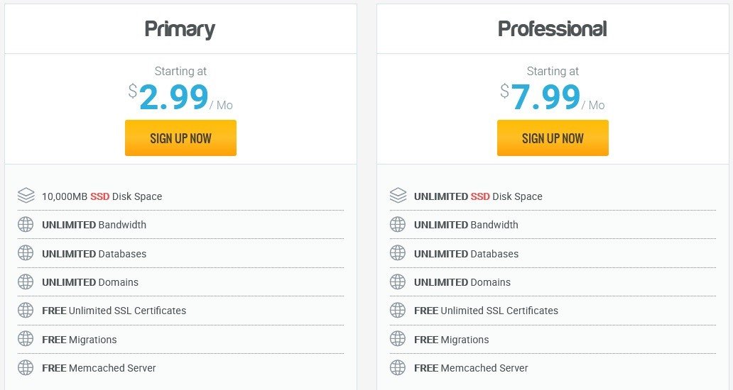
Task: Click globe icon beside Primary Unlimited Databases
Action: click(x=26, y=253)
